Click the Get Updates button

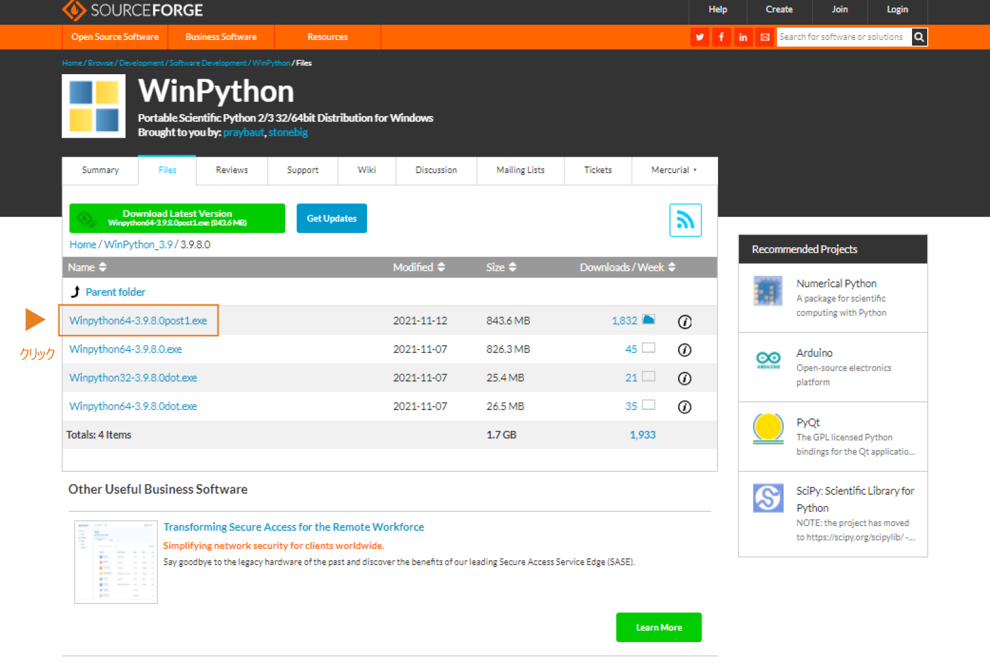[331, 219]
